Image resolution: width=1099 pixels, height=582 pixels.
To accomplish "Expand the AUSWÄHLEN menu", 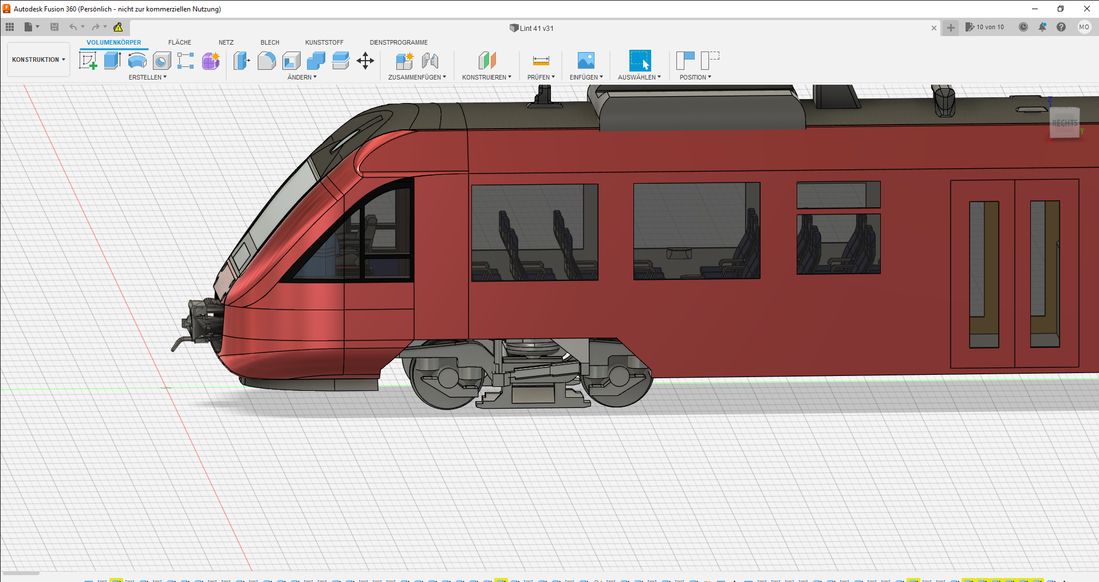I will click(x=639, y=77).
